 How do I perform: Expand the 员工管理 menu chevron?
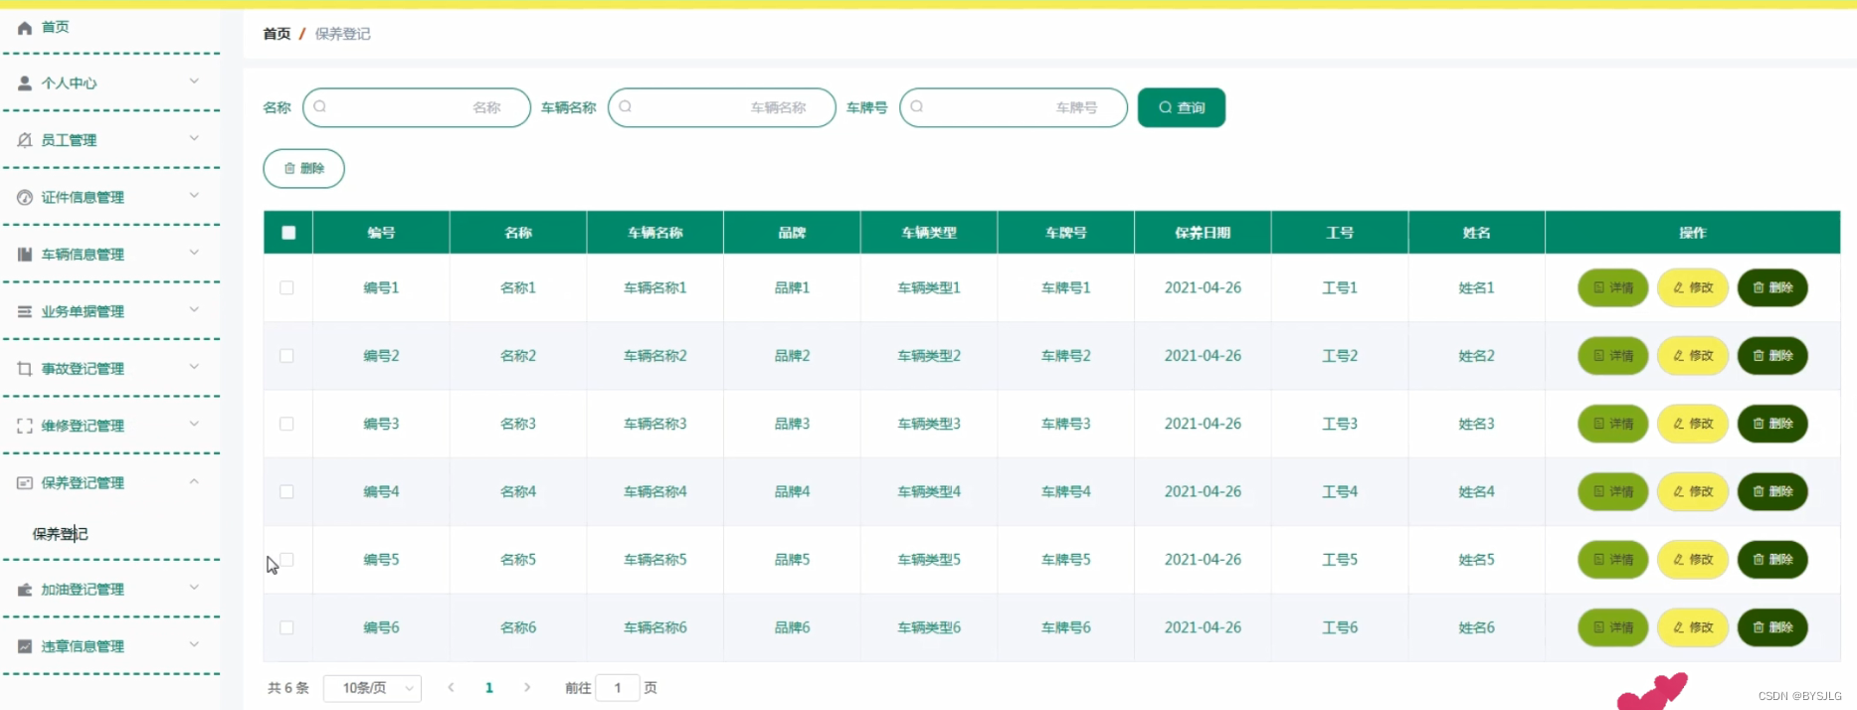[194, 138]
